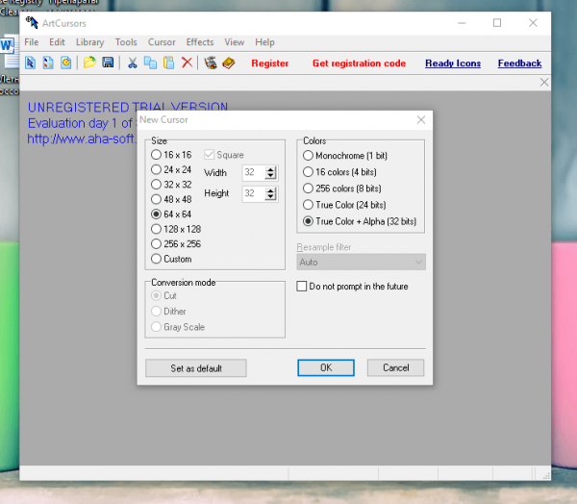577x504 pixels.
Task: Open the Library menu
Action: click(89, 42)
